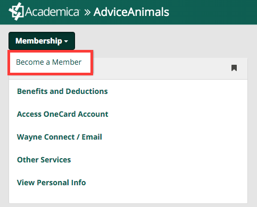Click the Academica logo icon

coord(16,12)
